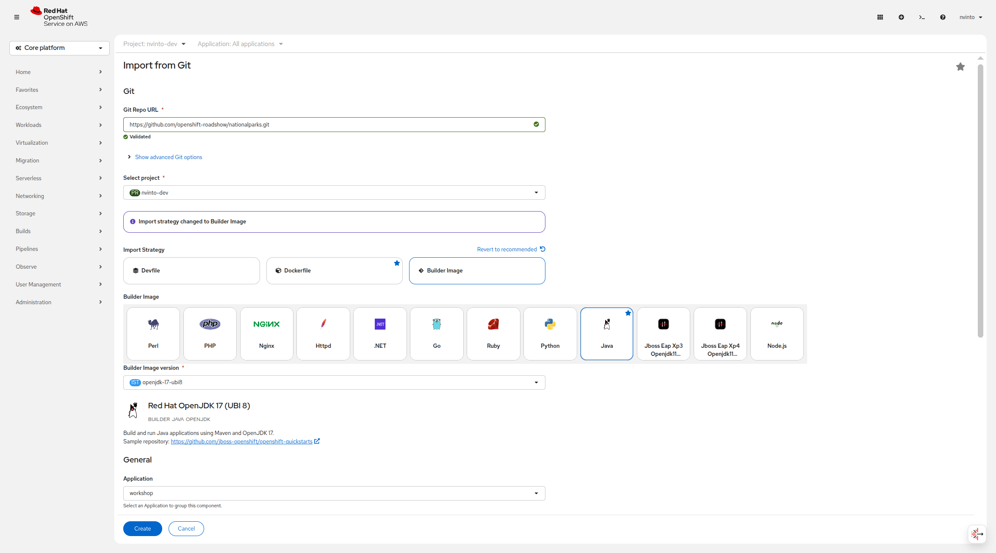The height and width of the screenshot is (553, 996).
Task: Click the Create button
Action: pos(142,528)
